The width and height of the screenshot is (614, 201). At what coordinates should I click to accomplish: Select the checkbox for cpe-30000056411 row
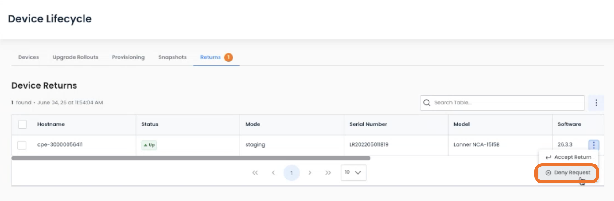pyautogui.click(x=22, y=145)
